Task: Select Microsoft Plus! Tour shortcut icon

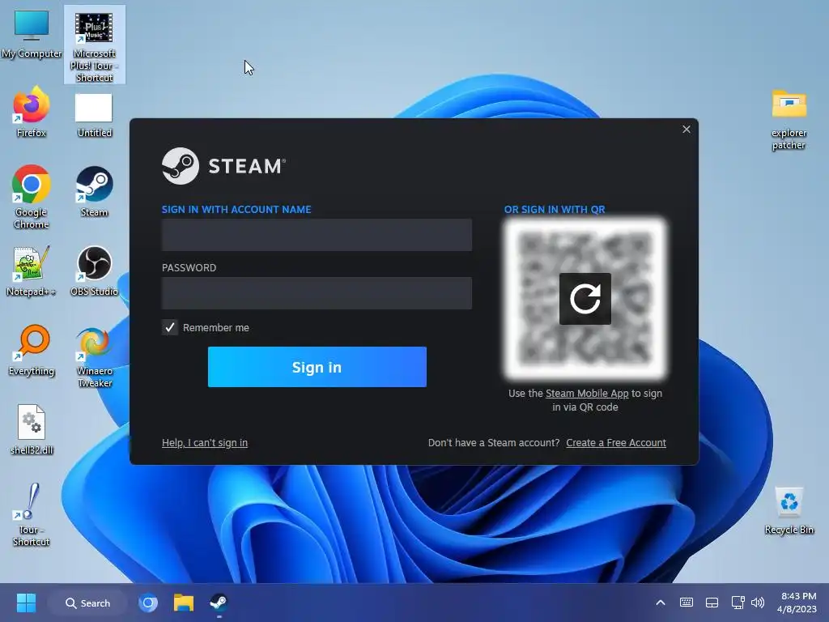Action: (95, 46)
